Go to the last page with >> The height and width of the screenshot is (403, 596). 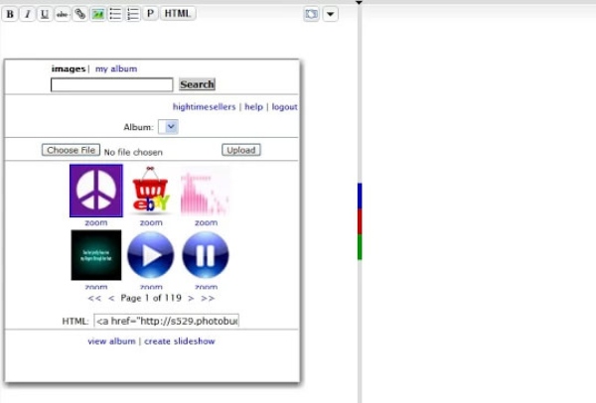pos(208,298)
